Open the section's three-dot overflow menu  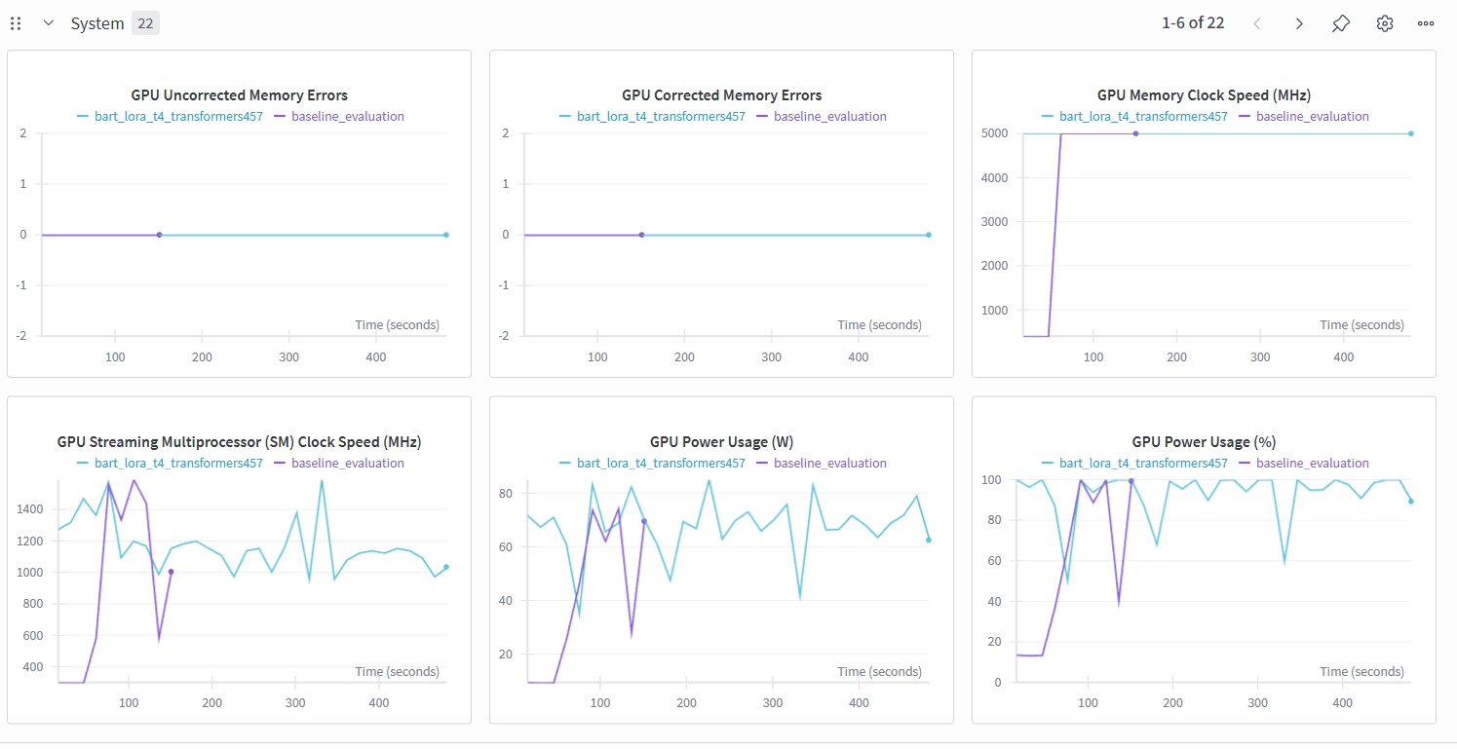[x=1425, y=23]
